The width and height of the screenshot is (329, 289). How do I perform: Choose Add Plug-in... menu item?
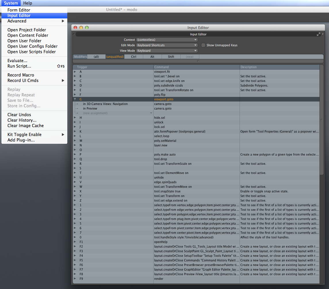click(x=35, y=140)
